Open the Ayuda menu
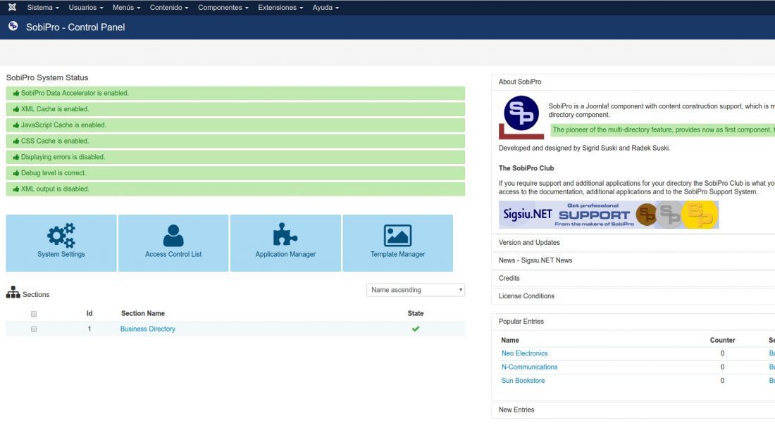The image size is (775, 437). (325, 8)
